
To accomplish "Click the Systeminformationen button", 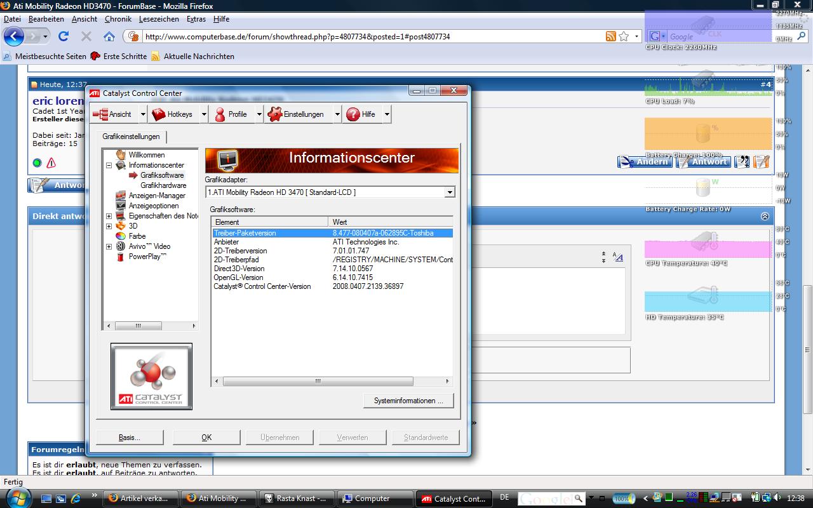I will tap(408, 401).
